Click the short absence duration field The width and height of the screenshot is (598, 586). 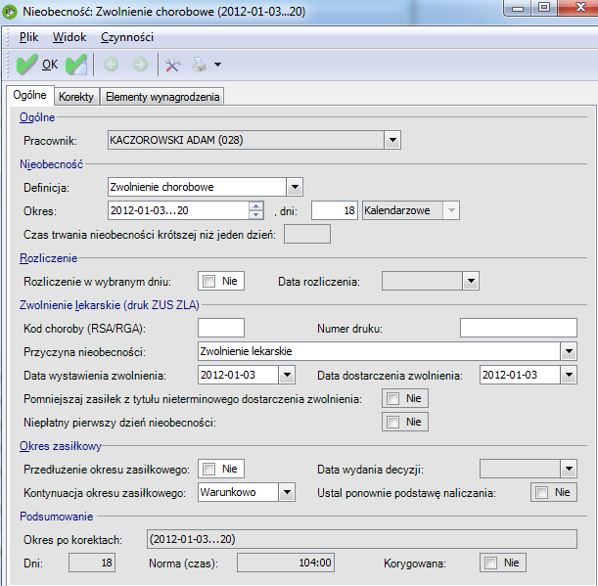tap(307, 234)
